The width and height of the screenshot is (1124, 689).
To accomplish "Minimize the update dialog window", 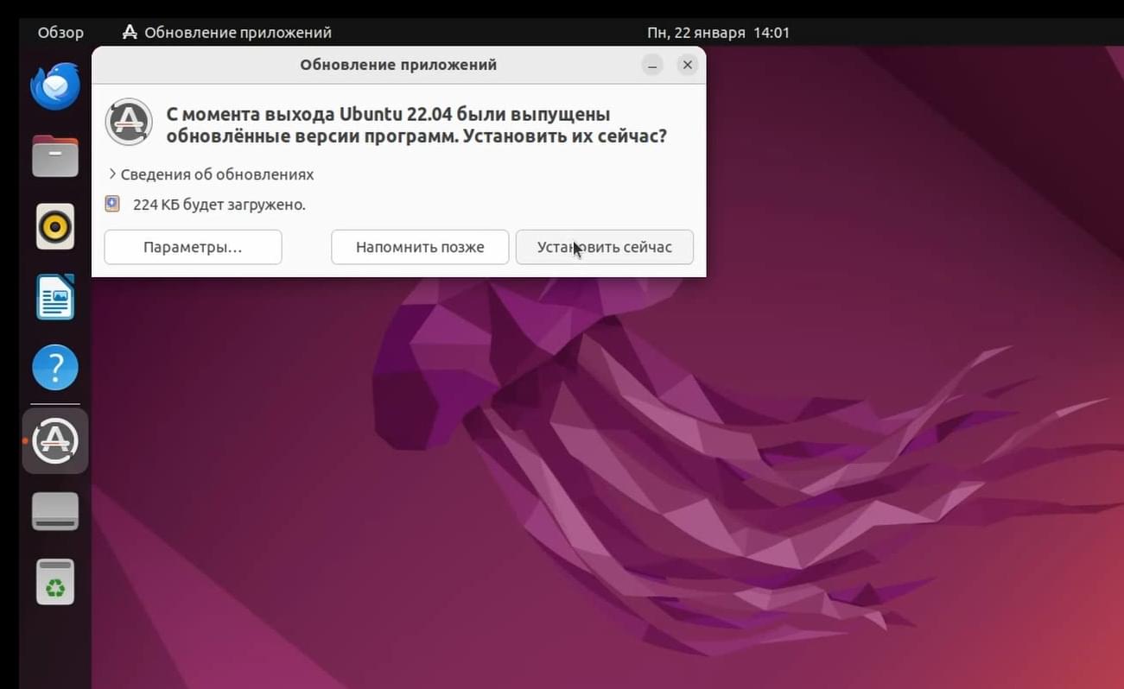I will (653, 65).
